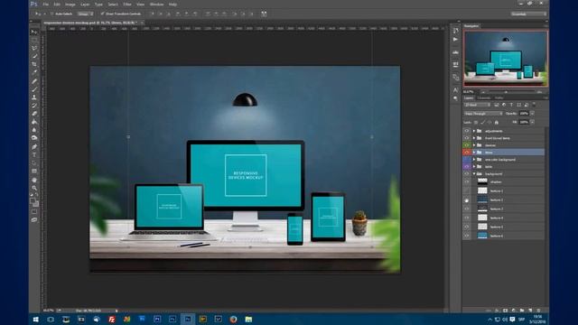Viewport: 578px width, 325px height.
Task: Hide the shadow layer
Action: (467, 181)
